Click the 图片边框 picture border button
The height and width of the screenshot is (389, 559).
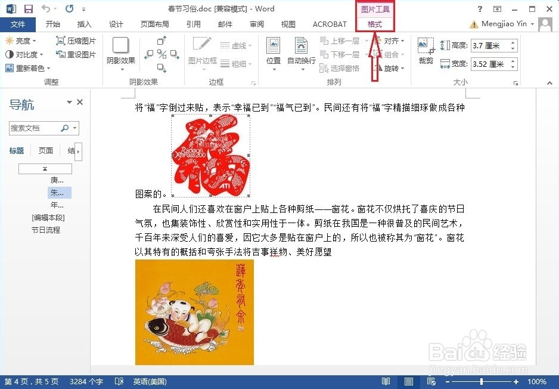click(x=203, y=54)
